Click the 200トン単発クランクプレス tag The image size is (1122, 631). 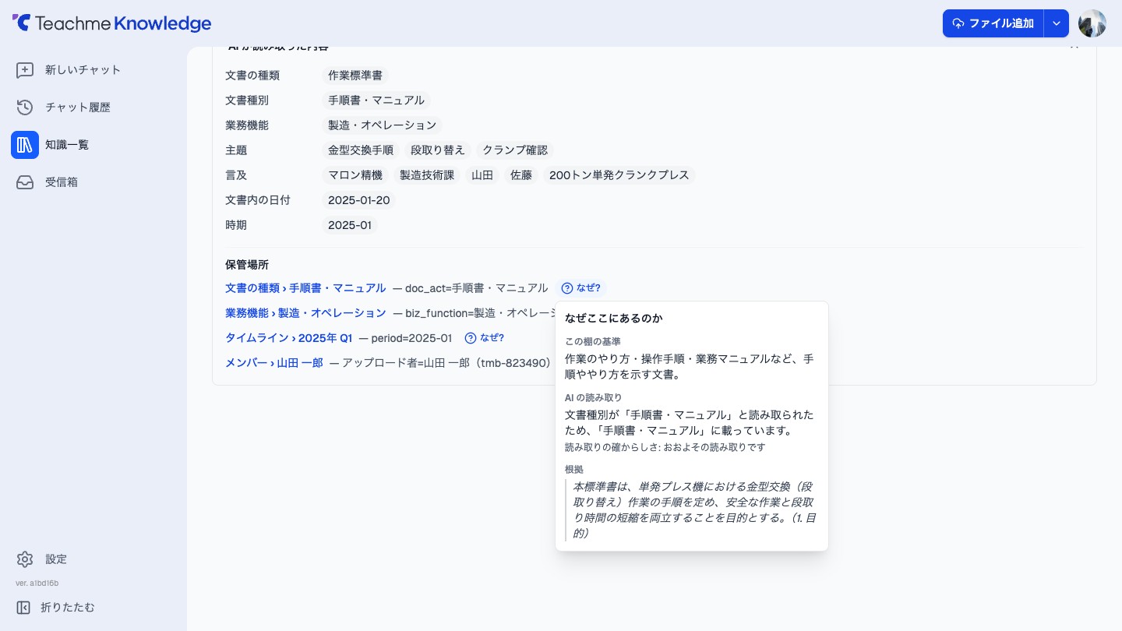[619, 175]
